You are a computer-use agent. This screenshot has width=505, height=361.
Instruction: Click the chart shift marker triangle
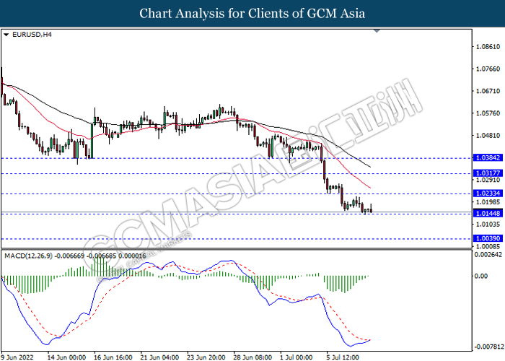[x=377, y=31]
